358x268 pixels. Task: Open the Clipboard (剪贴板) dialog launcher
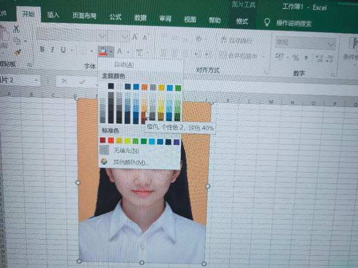click(x=30, y=65)
